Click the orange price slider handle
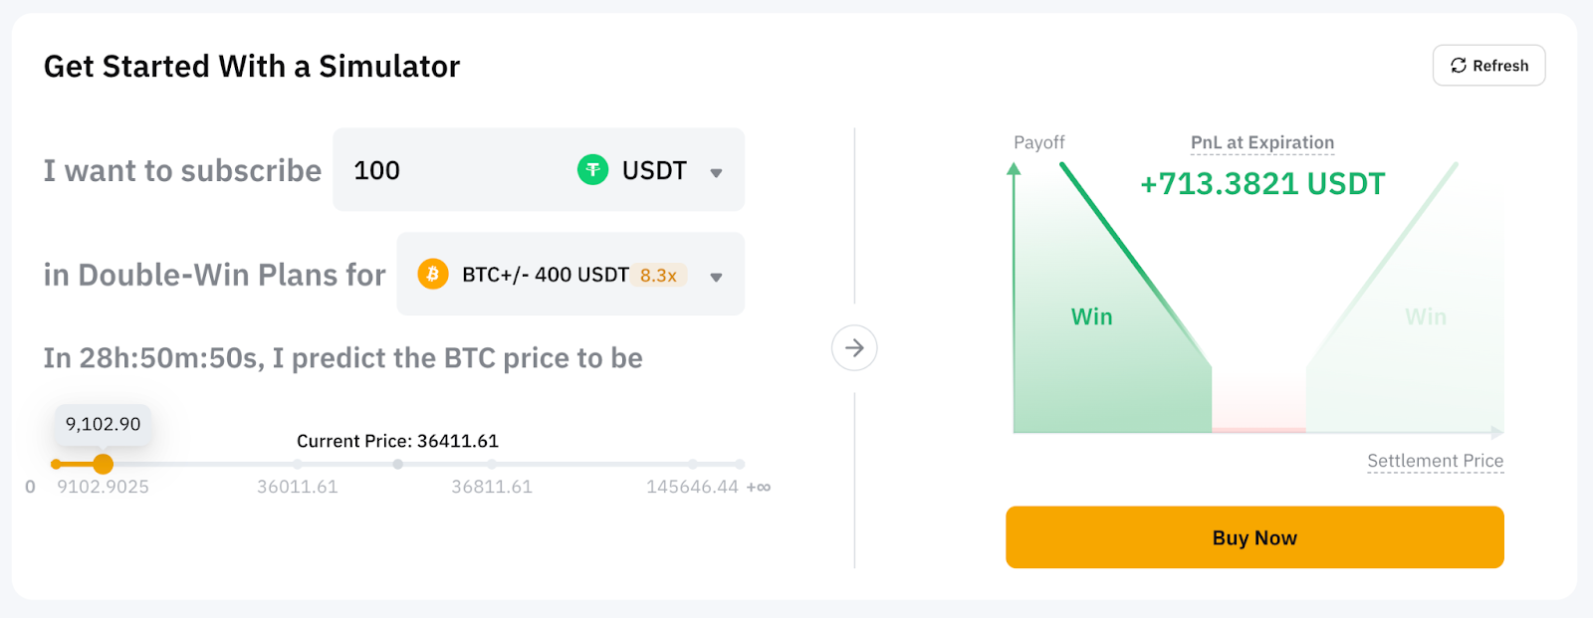Viewport: 1593px width, 618px height. [103, 464]
